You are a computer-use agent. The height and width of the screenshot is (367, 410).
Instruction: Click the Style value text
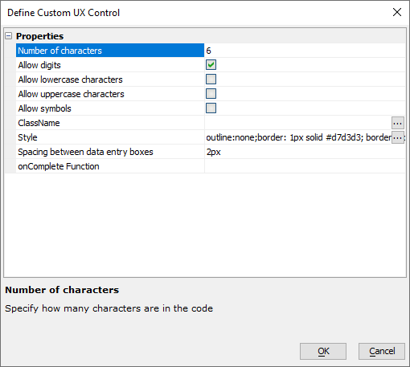(298, 137)
